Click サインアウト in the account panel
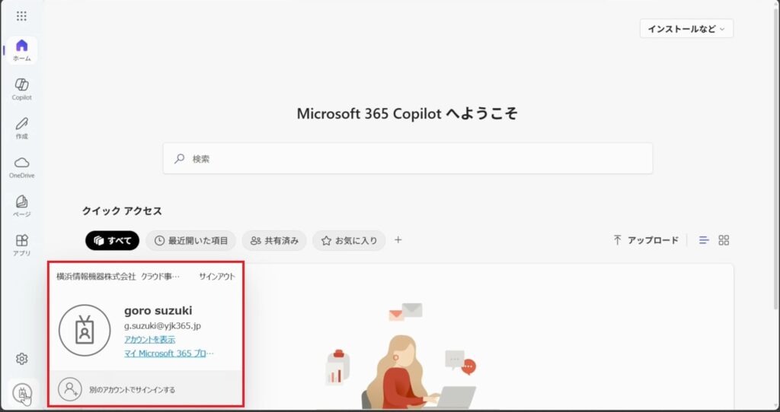Image resolution: width=780 pixels, height=412 pixels. tap(217, 277)
